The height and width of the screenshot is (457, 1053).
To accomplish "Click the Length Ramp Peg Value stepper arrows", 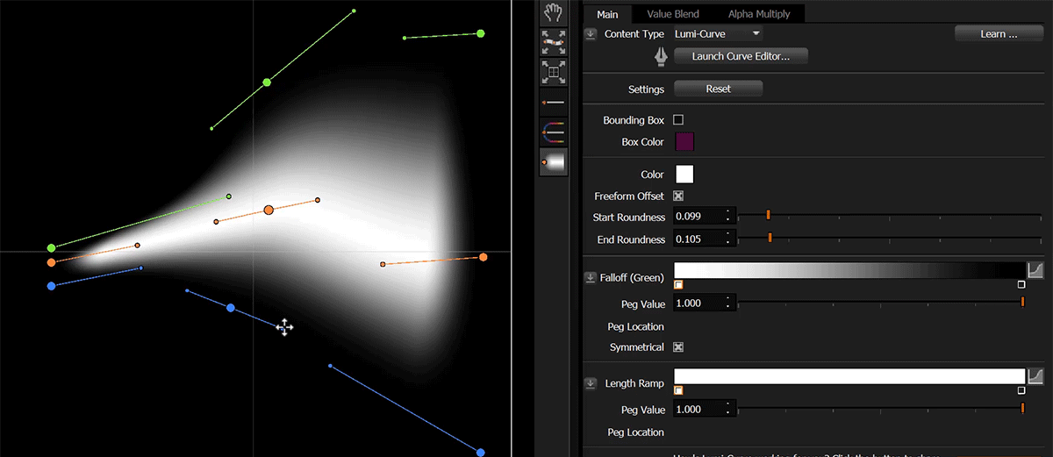I will [x=729, y=410].
